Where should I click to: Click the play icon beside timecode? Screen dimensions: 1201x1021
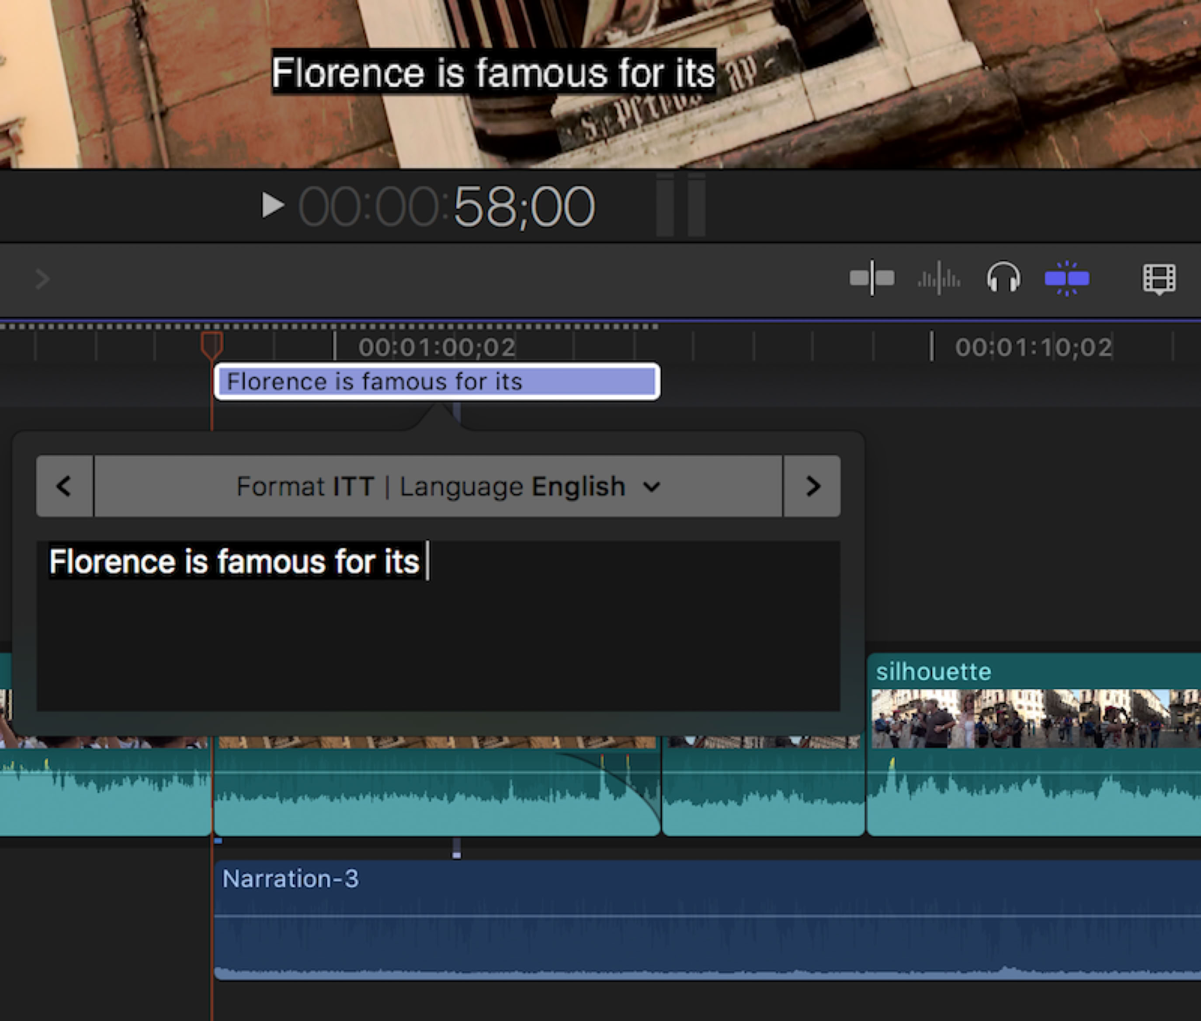273,205
